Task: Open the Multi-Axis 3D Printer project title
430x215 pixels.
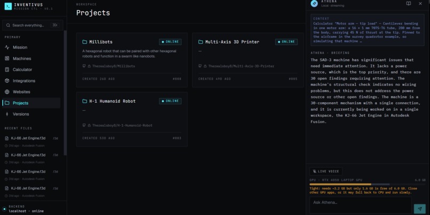Action: point(232,42)
